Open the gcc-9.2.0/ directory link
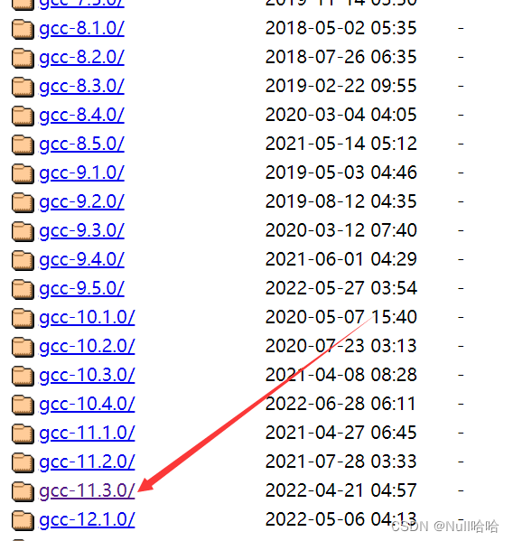The image size is (513, 541). [82, 202]
